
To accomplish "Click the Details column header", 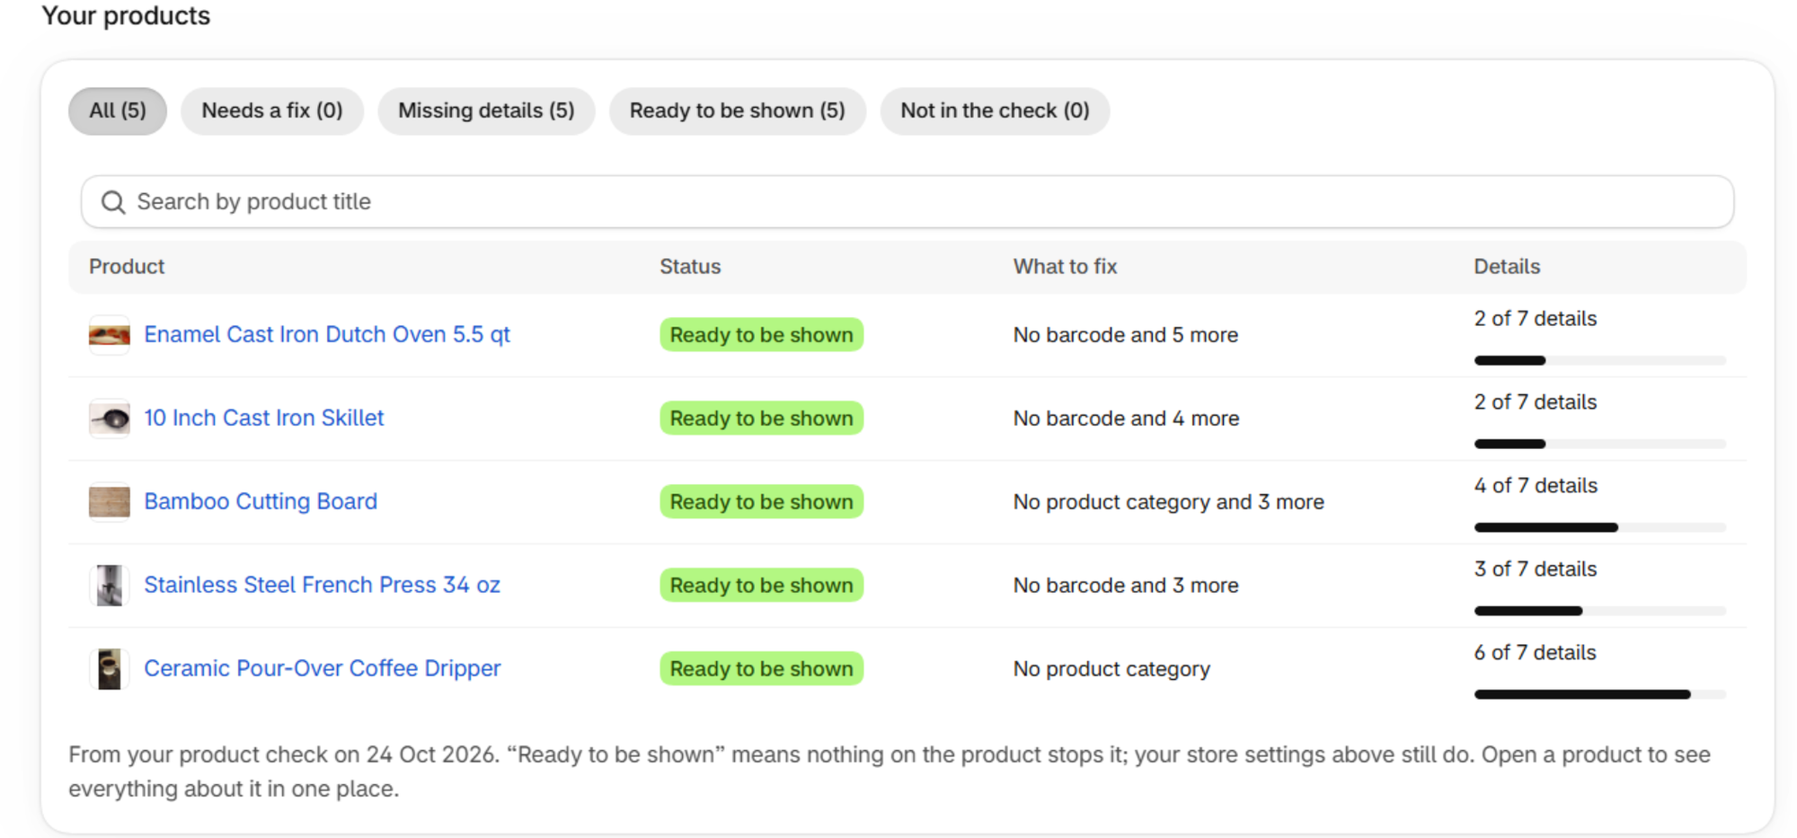I will click(x=1507, y=267).
